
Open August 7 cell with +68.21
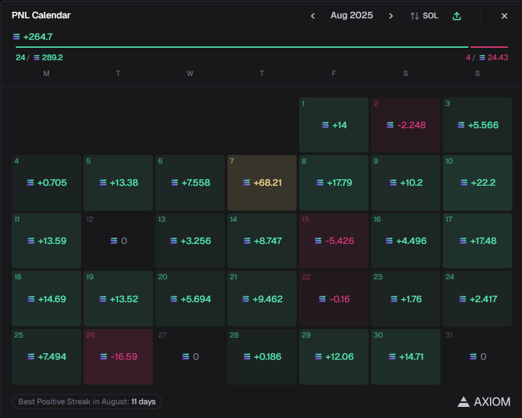(x=261, y=183)
